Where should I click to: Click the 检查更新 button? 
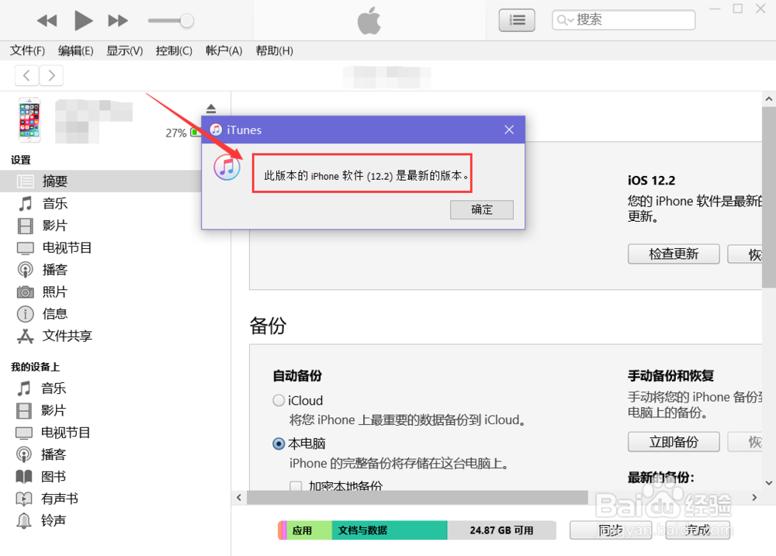point(674,254)
